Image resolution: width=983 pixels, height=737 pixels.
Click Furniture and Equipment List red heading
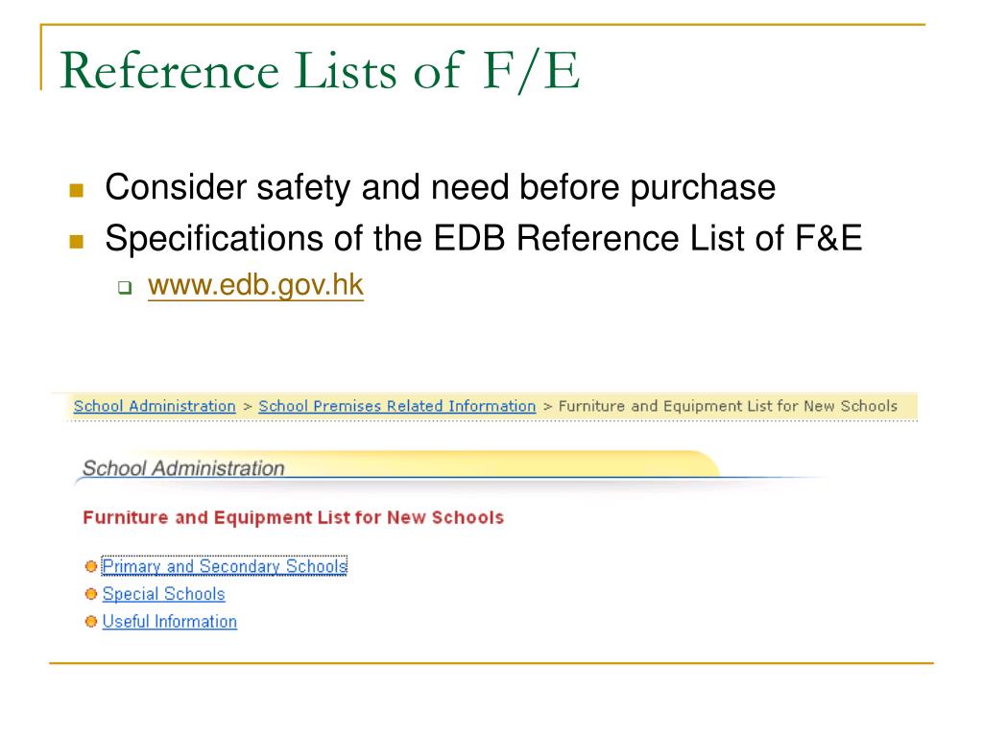(x=294, y=517)
